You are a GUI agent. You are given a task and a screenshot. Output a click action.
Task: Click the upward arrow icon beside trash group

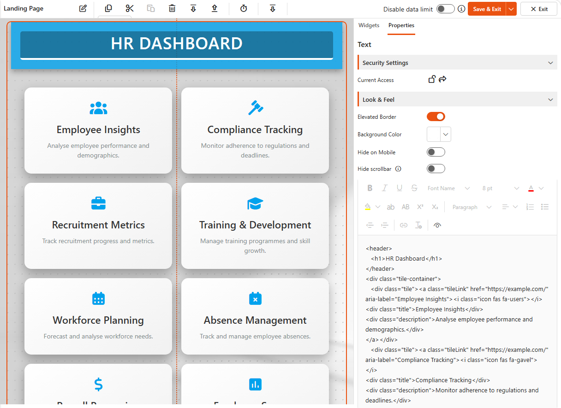pos(215,8)
